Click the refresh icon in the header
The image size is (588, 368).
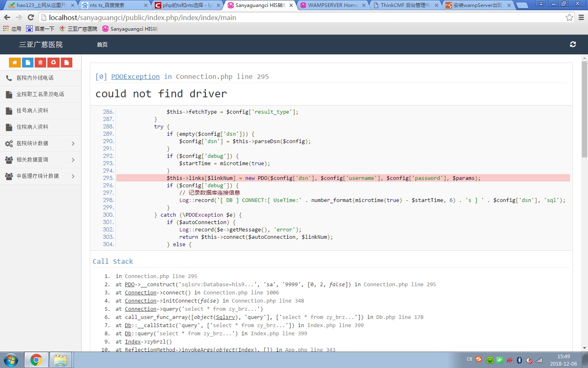click(x=573, y=44)
